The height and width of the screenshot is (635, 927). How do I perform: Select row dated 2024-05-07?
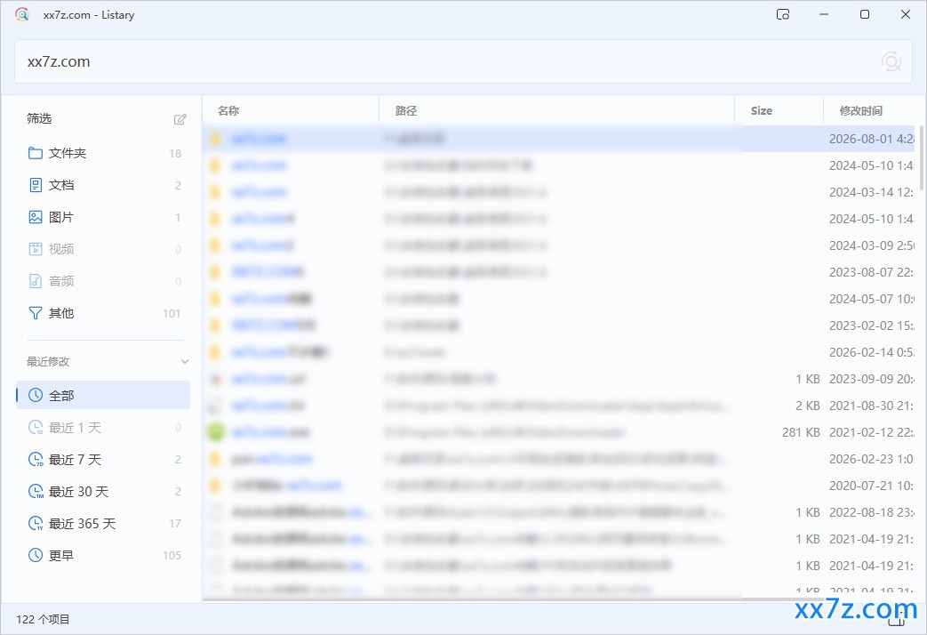(559, 298)
